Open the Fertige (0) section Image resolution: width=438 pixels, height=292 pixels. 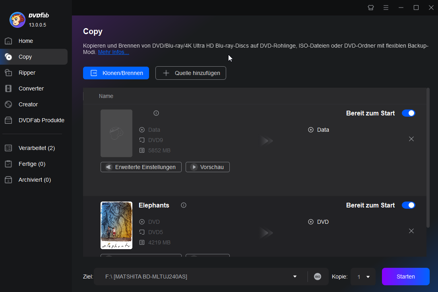tap(33, 164)
